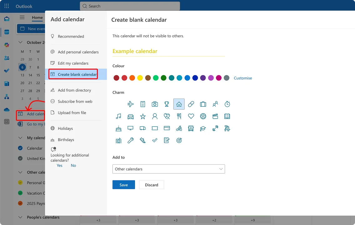
Task: Open the Add to calendars dropdown
Action: (168, 169)
